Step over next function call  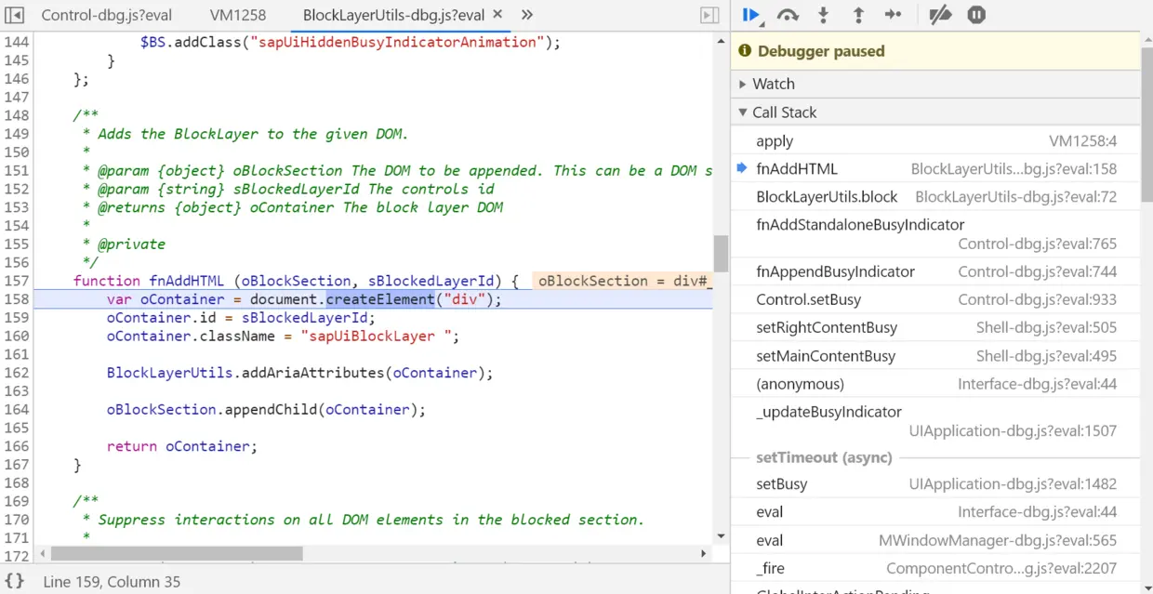788,15
